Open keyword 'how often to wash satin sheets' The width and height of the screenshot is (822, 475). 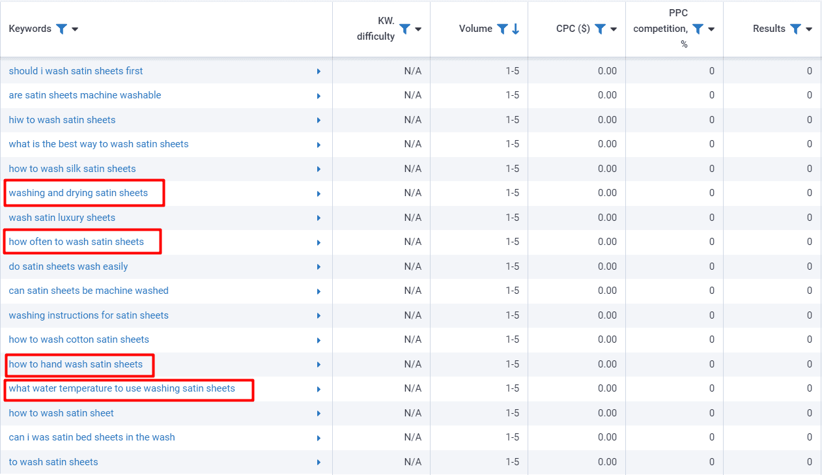pyautogui.click(x=76, y=242)
